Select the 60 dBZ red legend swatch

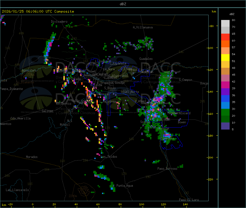pos(225,37)
